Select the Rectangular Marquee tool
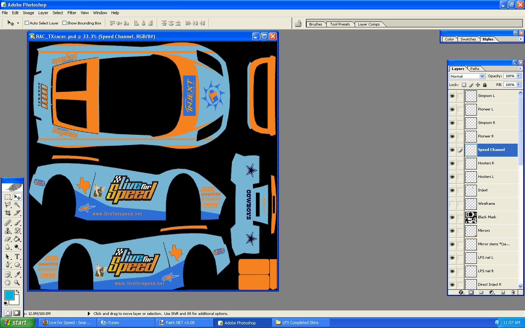525x328 pixels. point(8,197)
